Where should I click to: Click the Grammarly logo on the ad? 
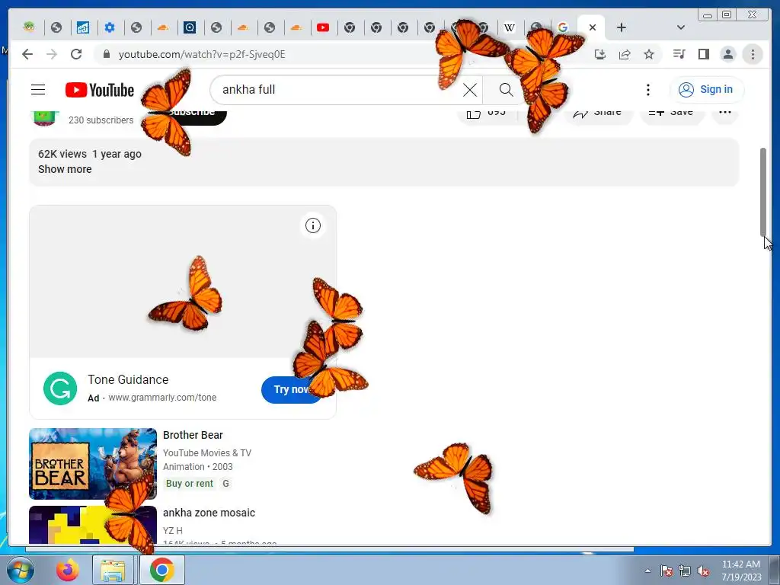(x=60, y=388)
